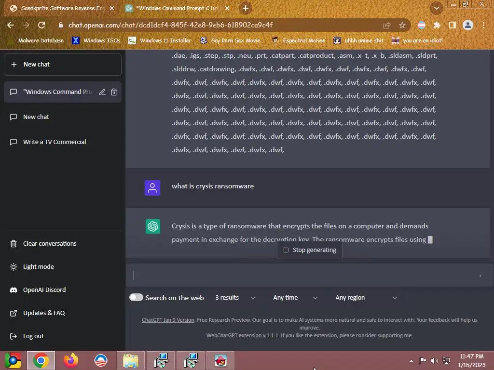Open the network tray icon
Image resolution: width=494 pixels, height=370 pixels.
(x=446, y=361)
